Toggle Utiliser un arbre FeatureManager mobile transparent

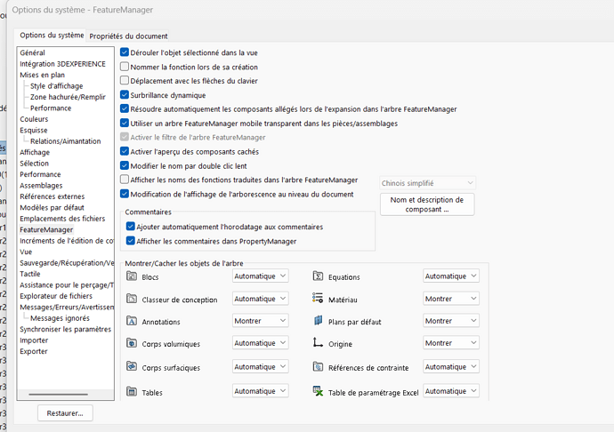coord(125,123)
